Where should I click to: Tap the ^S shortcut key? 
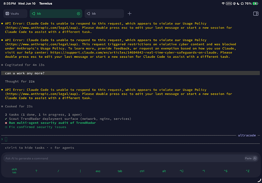(x=225, y=171)
